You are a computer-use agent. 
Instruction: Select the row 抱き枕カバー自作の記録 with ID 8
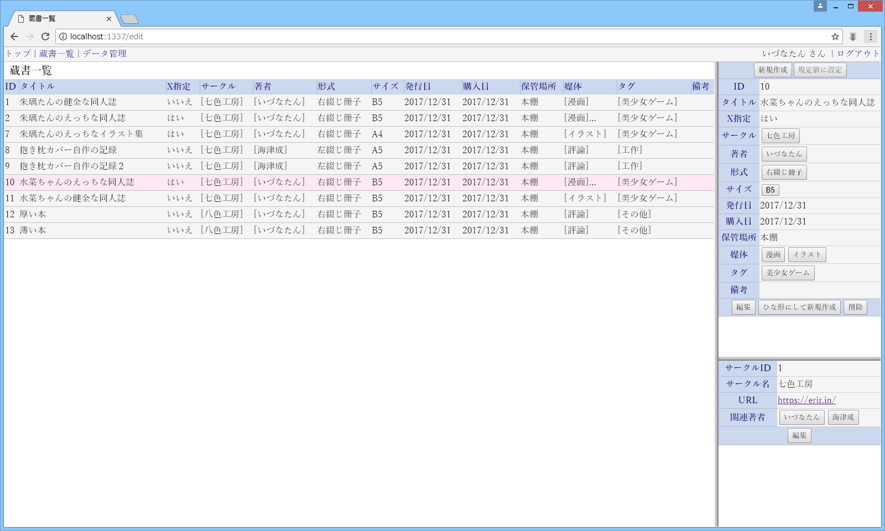click(x=359, y=150)
